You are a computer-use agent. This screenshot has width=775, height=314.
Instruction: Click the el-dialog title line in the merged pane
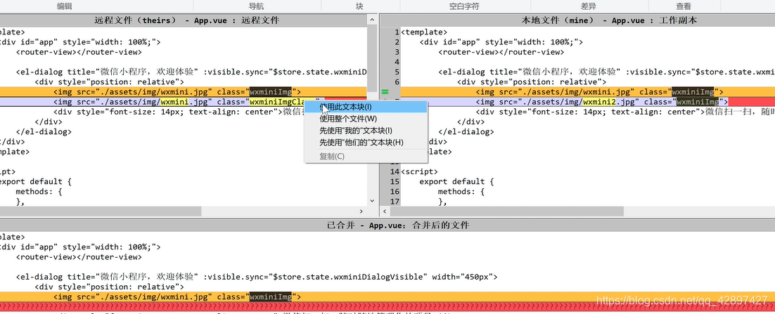(257, 277)
